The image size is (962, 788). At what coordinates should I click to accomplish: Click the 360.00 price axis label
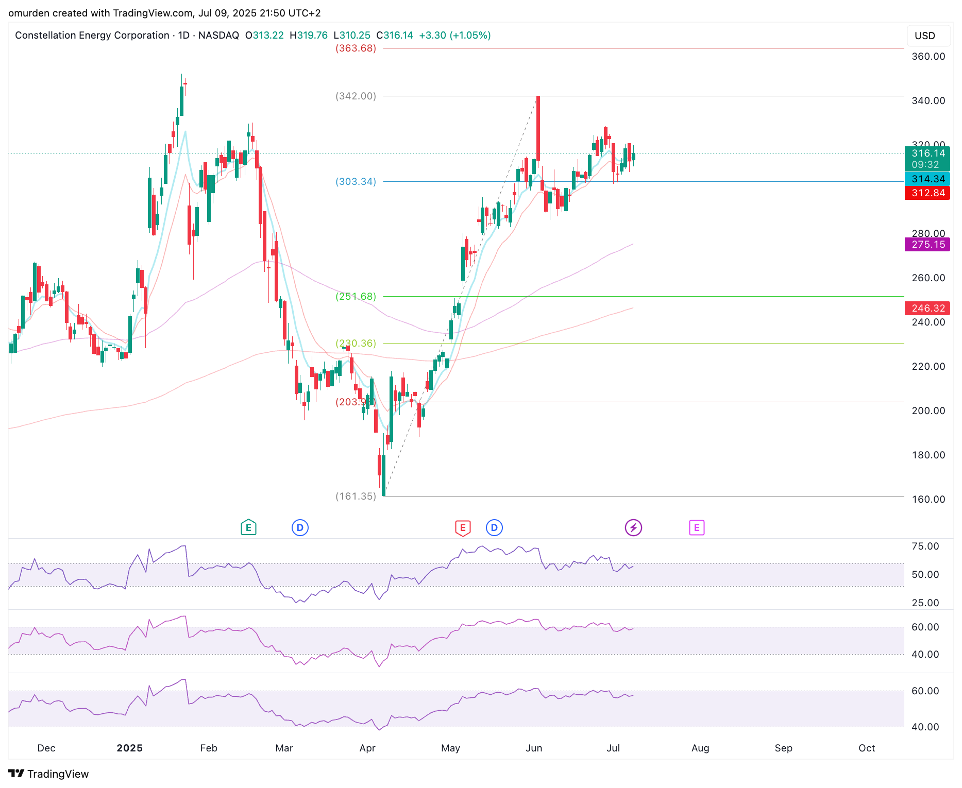click(929, 56)
